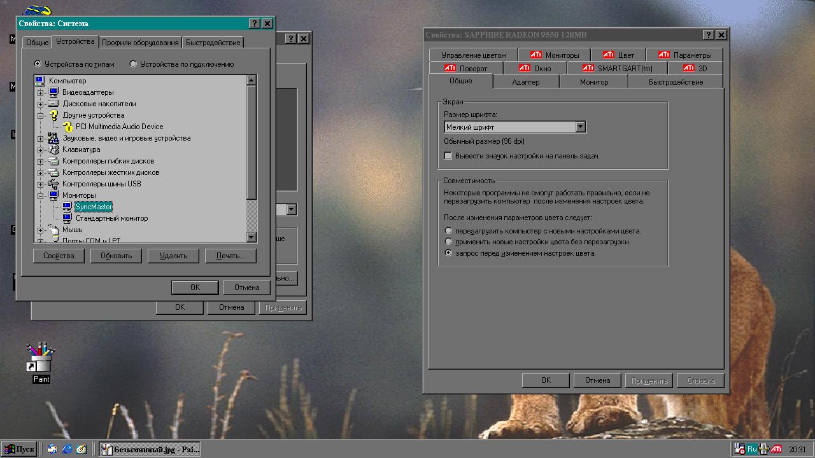The height and width of the screenshot is (458, 815).
Task: Click the Безымянный.jpg - Paint taskbar button
Action: 150,449
